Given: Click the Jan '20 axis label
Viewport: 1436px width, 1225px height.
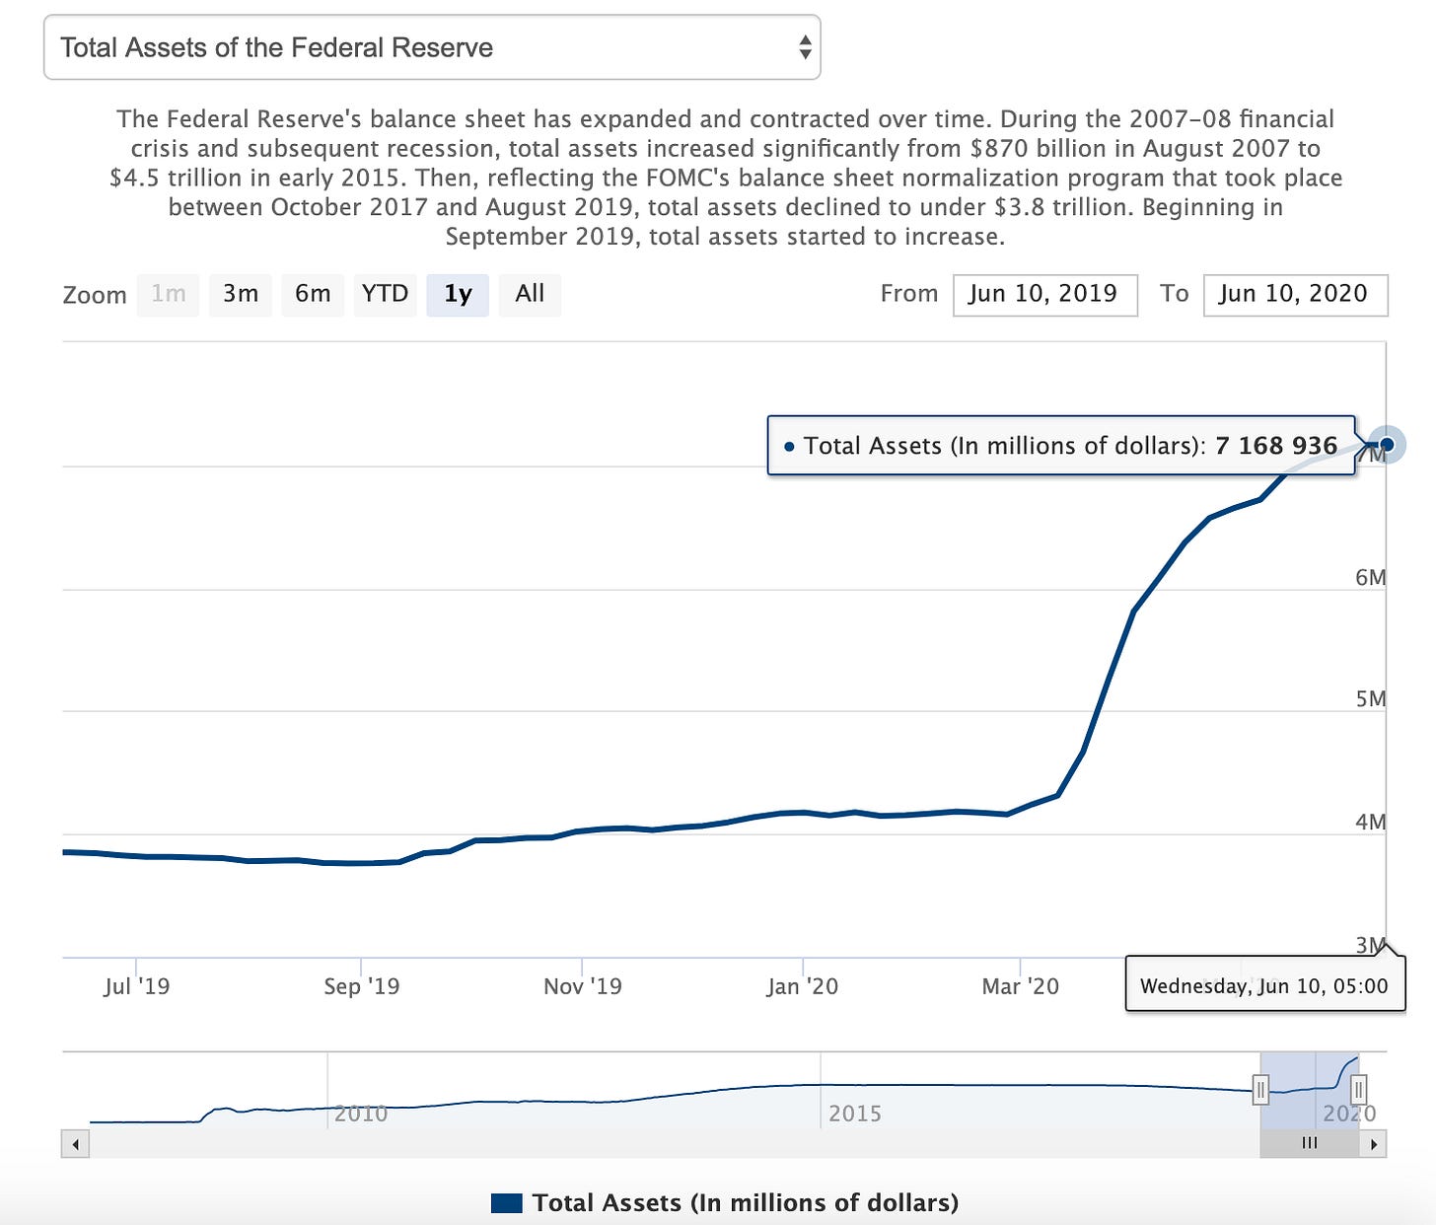Looking at the screenshot, I should (x=802, y=986).
